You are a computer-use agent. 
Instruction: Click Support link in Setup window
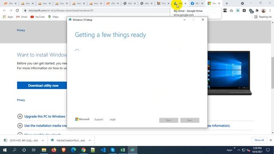point(99,119)
